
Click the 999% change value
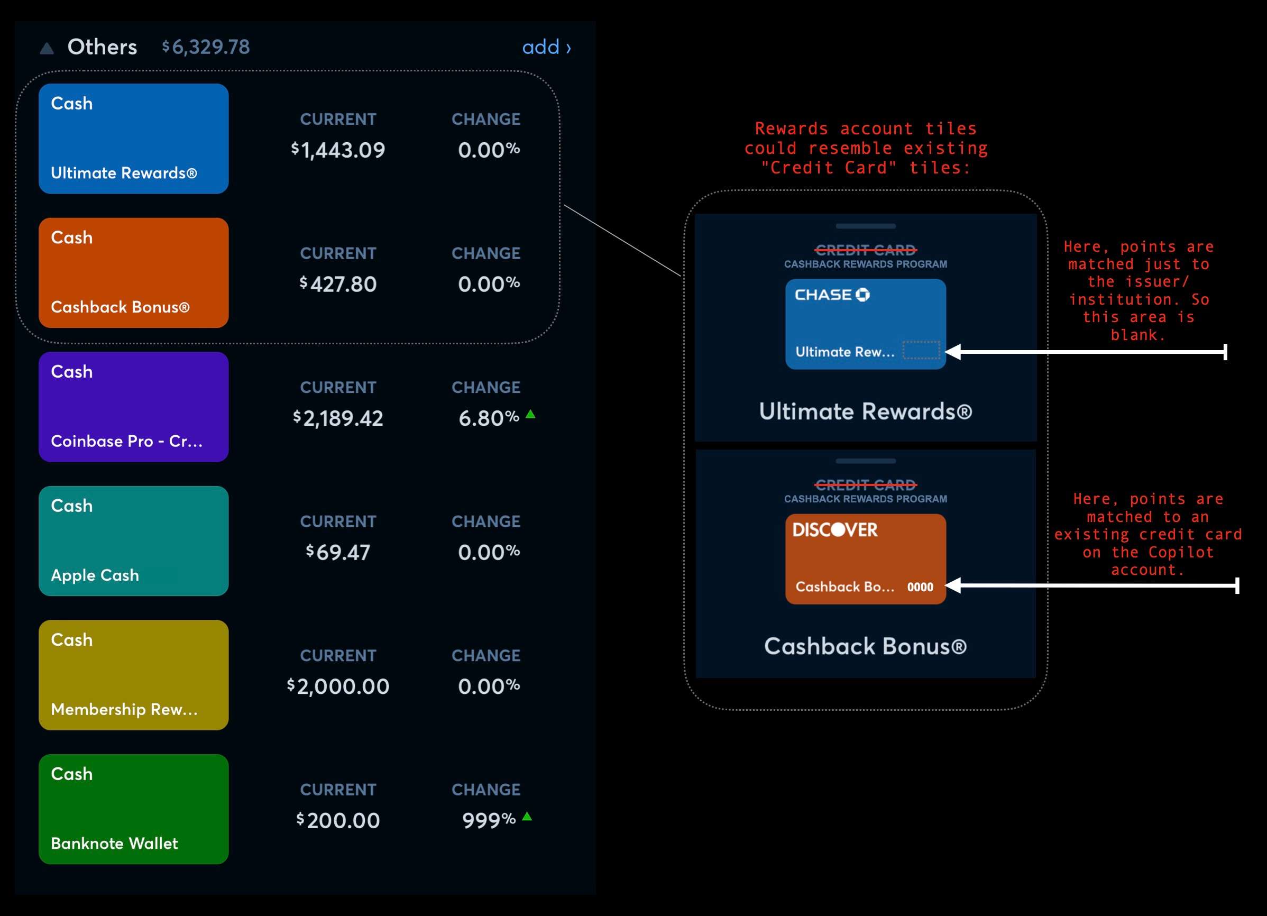(489, 820)
